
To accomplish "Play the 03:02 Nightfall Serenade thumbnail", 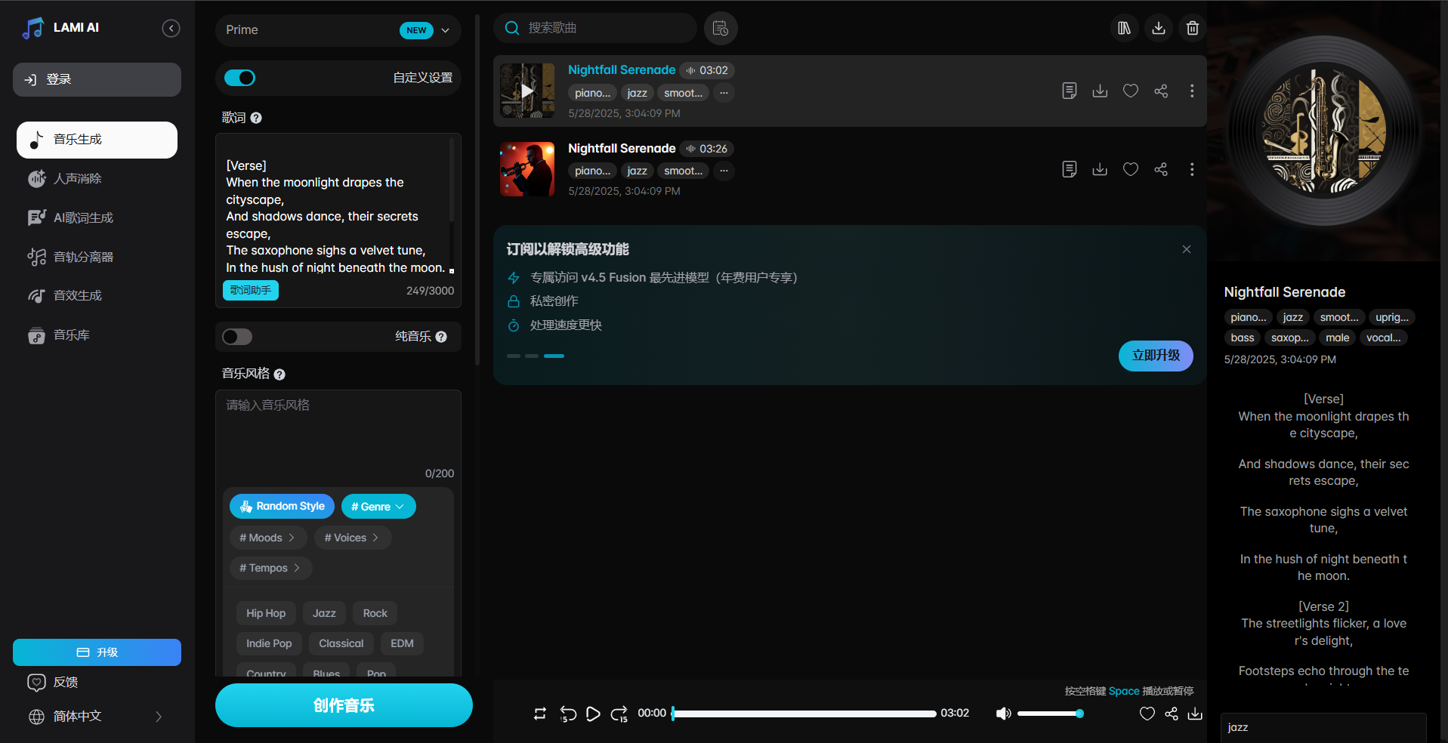I will pos(527,91).
